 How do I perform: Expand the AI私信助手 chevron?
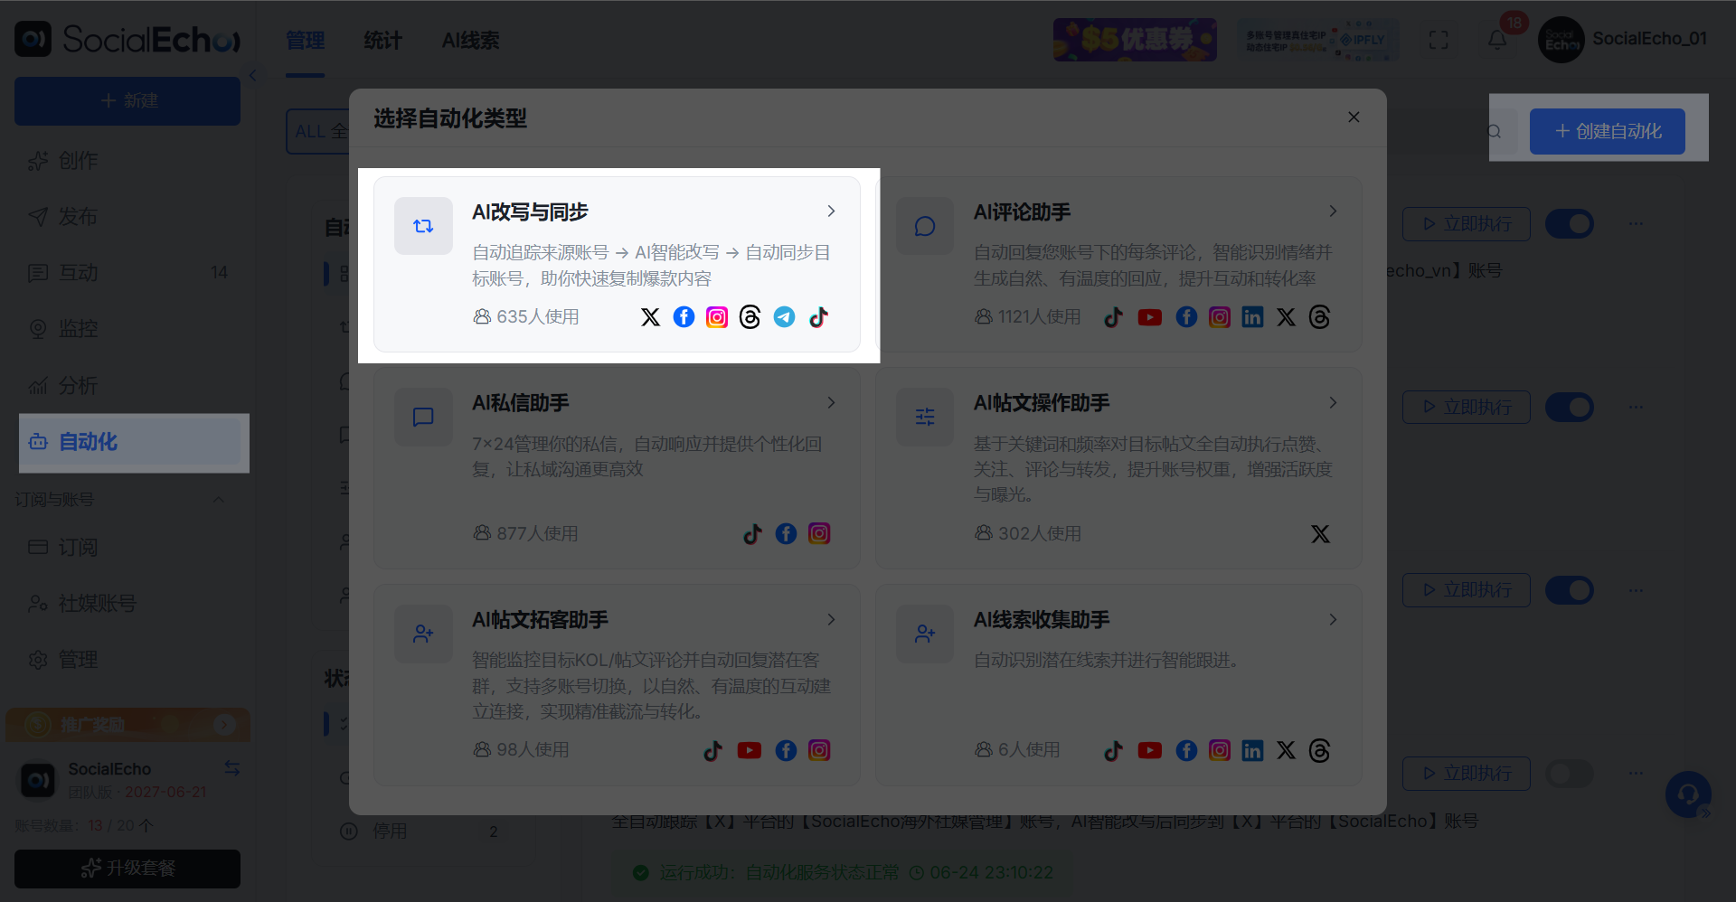(831, 403)
